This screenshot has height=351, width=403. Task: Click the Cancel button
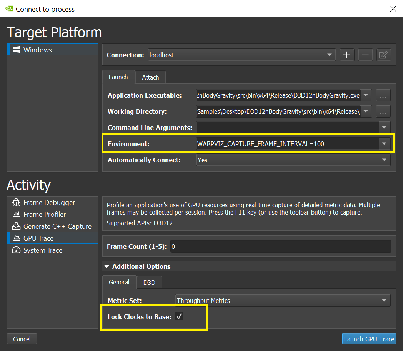point(22,339)
